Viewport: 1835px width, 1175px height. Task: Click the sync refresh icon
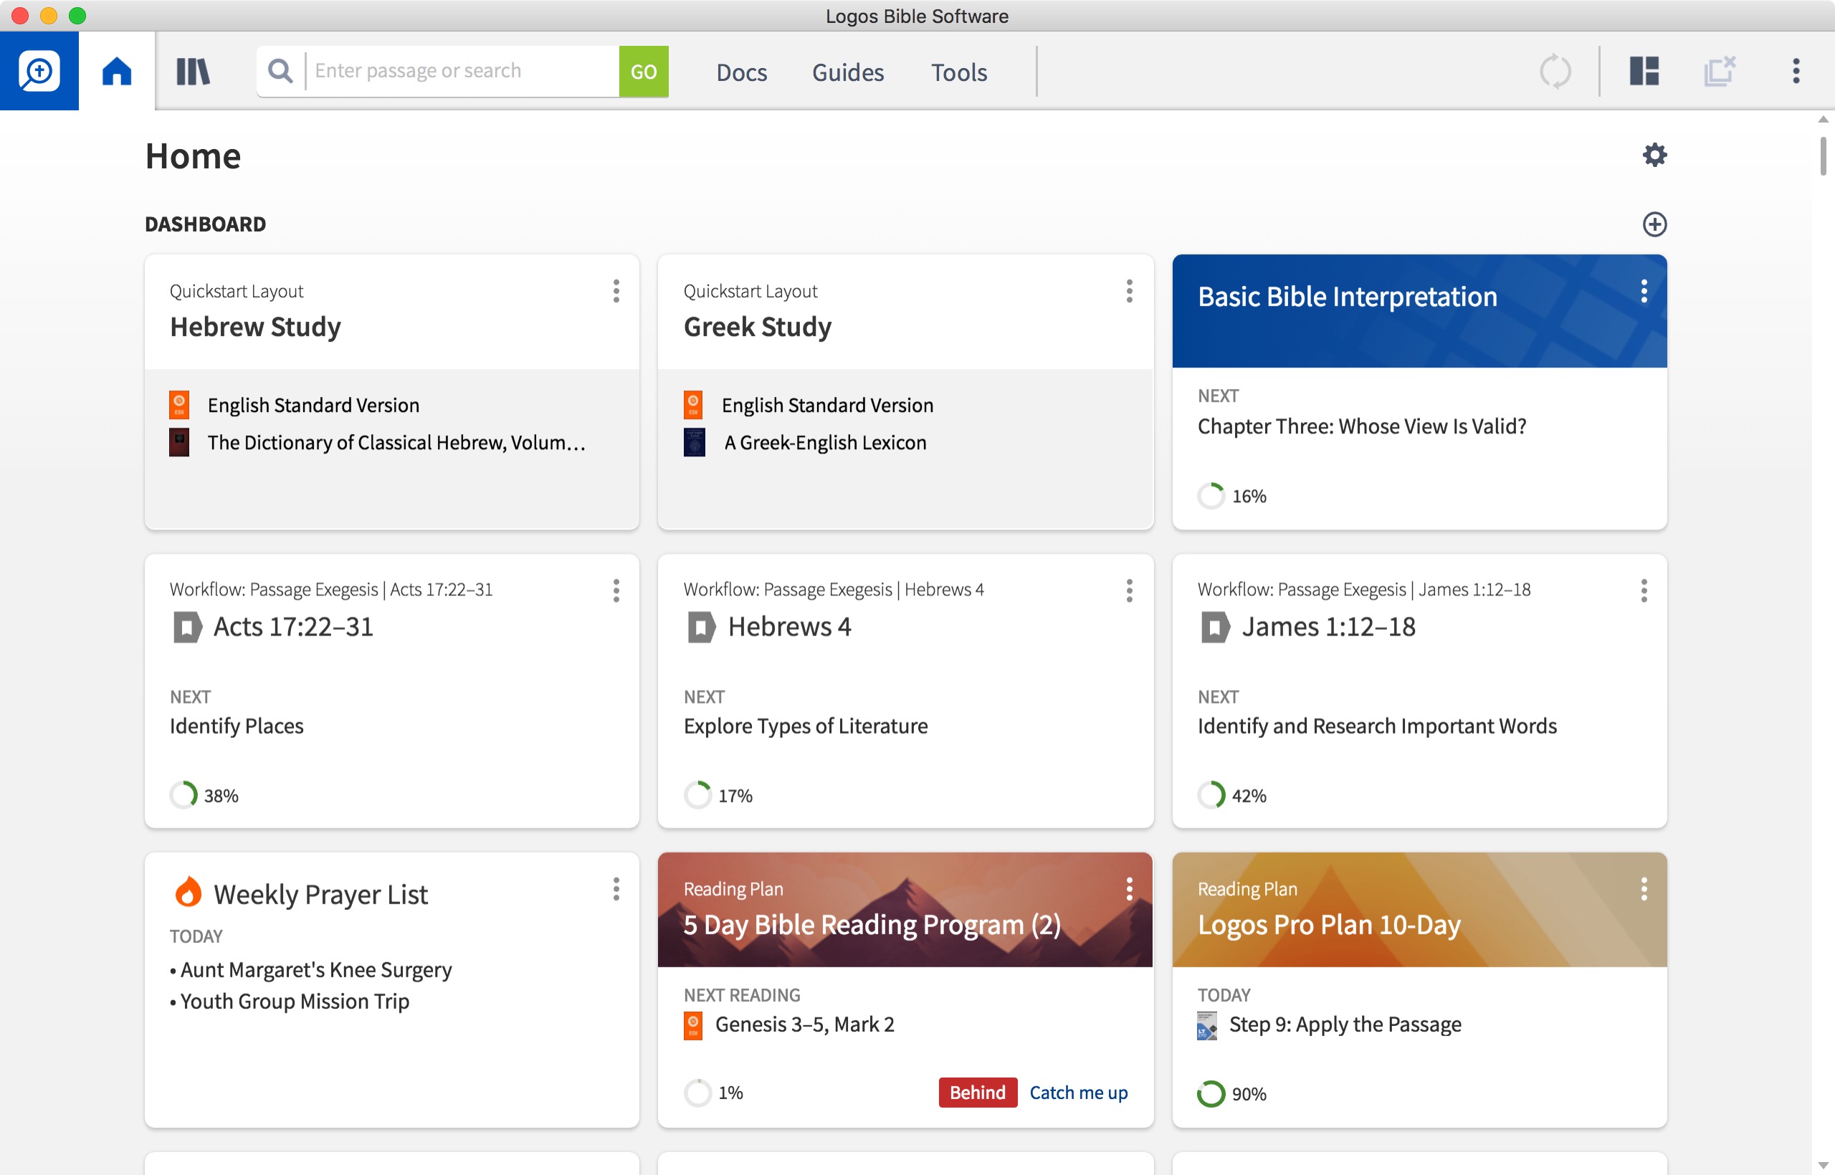(1555, 72)
